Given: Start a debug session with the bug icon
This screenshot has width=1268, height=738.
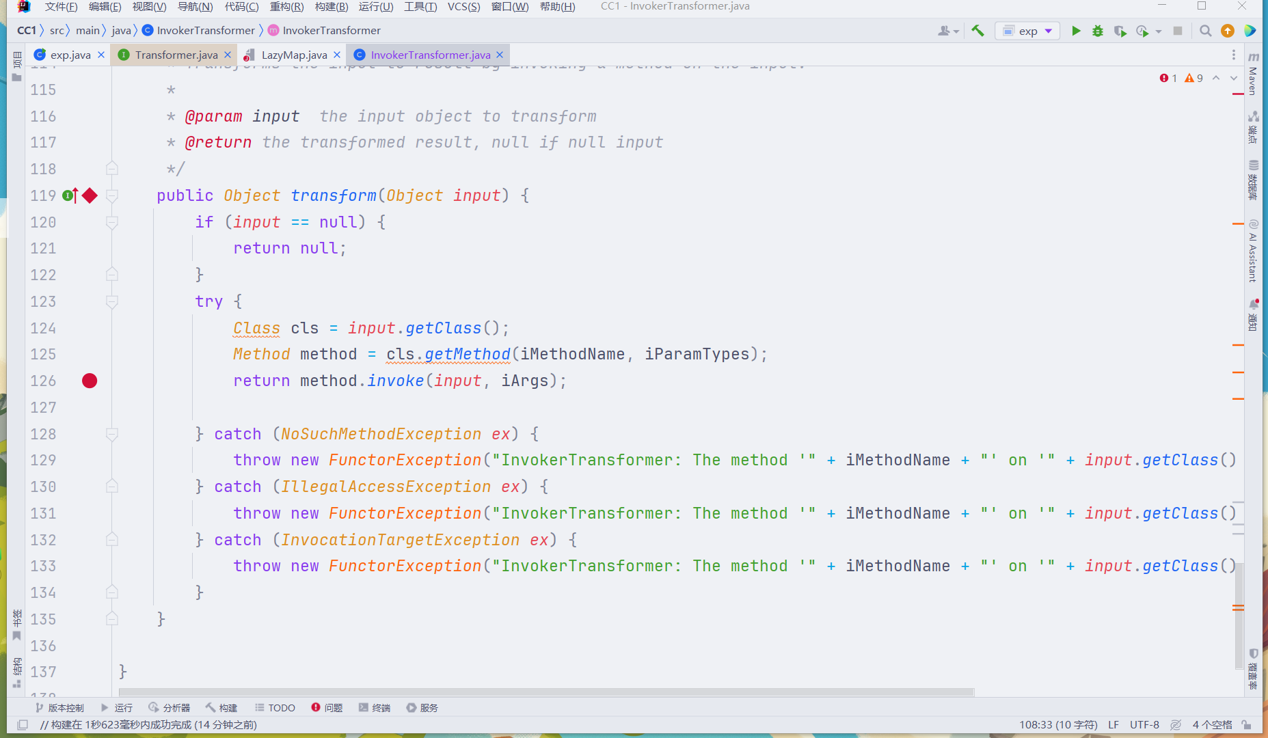Looking at the screenshot, I should 1098,30.
